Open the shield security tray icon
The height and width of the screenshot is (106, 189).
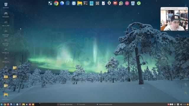[178, 105]
